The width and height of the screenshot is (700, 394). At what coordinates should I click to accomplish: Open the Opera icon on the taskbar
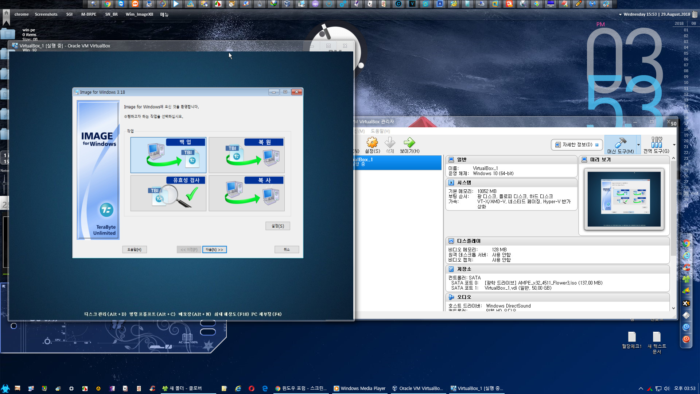point(252,389)
